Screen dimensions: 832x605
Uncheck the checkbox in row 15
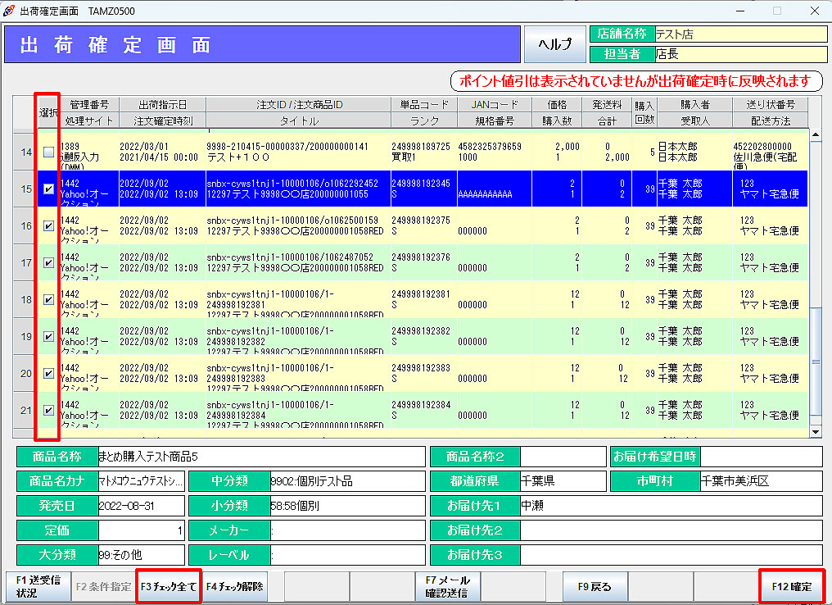[49, 189]
